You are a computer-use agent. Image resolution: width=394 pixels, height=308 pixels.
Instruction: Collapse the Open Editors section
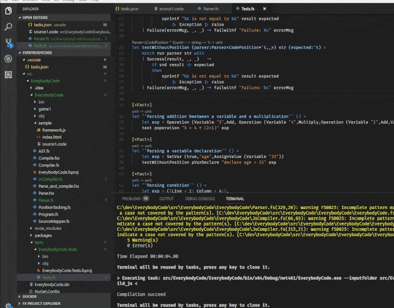click(x=64, y=18)
